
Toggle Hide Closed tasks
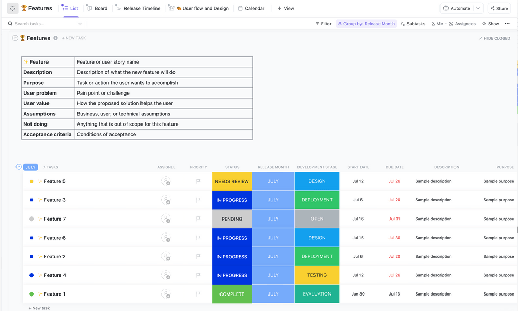tap(494, 38)
